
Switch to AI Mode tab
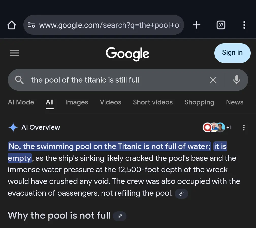[x=21, y=102]
